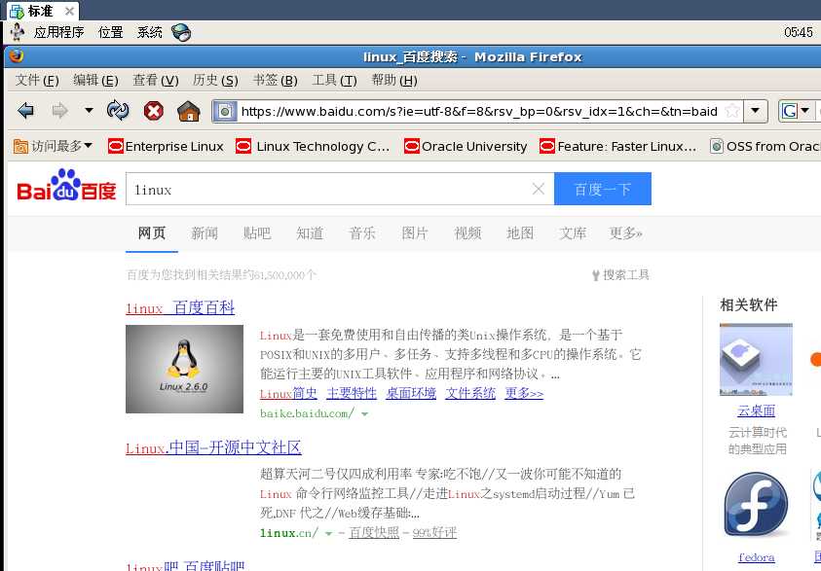821x571 pixels.
Task: Open the Linux Technology C... bookmark
Action: click(312, 147)
